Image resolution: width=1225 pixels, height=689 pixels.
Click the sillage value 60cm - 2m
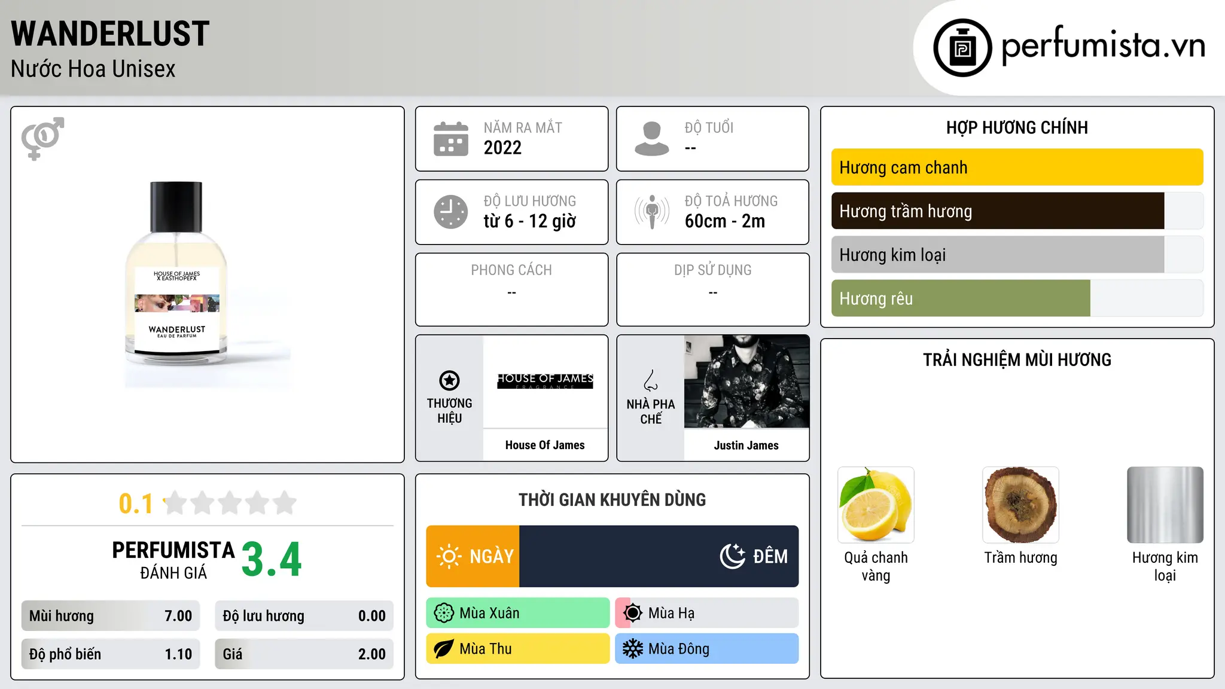click(725, 221)
